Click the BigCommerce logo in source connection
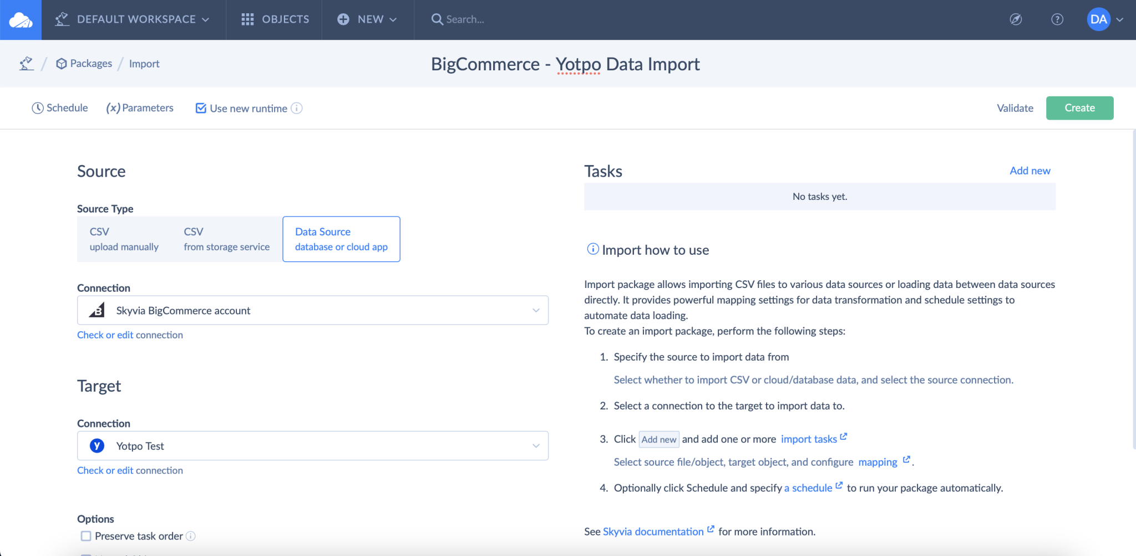 97,310
